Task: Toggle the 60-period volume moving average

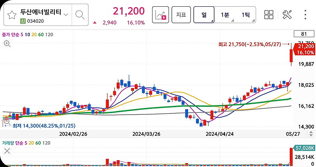Action: click(x=38, y=143)
